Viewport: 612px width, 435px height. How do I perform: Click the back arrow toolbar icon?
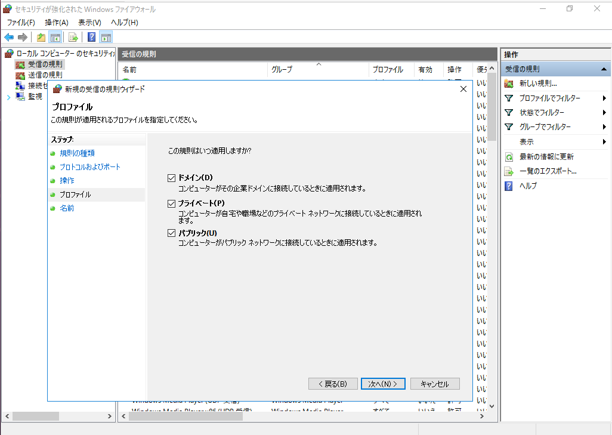pos(9,37)
